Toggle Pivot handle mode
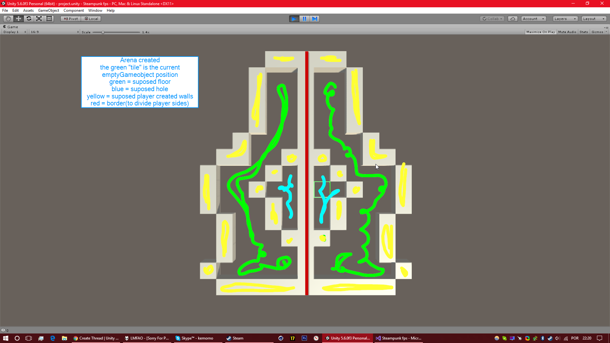The height and width of the screenshot is (343, 610). tap(70, 18)
